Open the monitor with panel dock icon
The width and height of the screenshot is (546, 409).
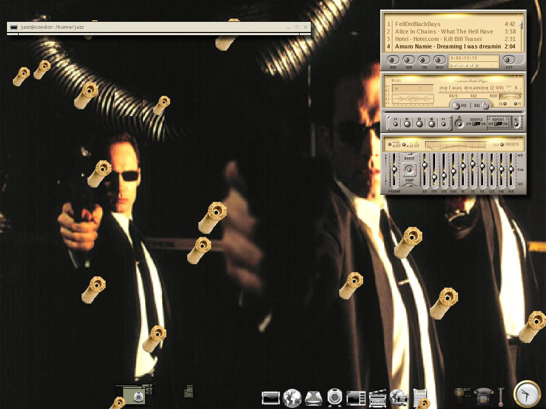click(x=356, y=398)
